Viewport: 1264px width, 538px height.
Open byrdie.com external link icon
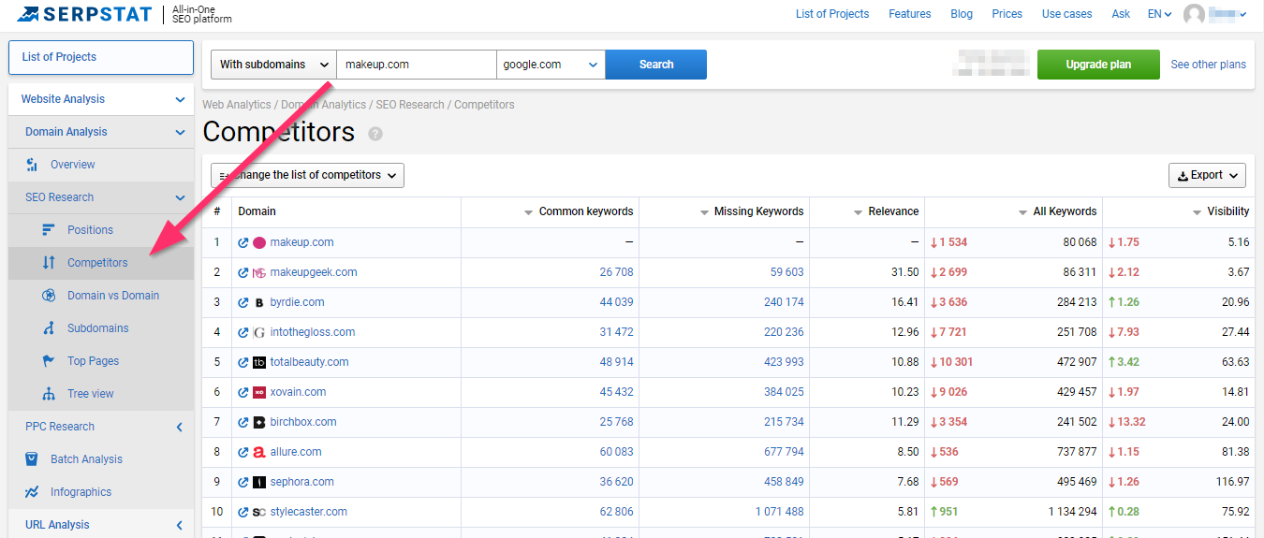pyautogui.click(x=243, y=302)
